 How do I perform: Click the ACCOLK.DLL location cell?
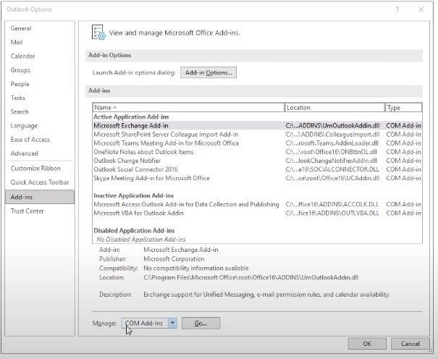[x=332, y=204]
